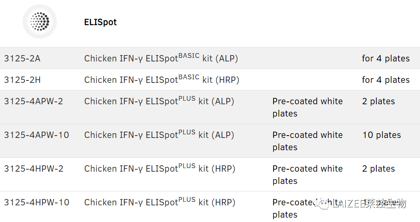
Task: Click Chicken IFN-γ ELISpot BASIC kit (HRP)
Action: pyautogui.click(x=162, y=80)
